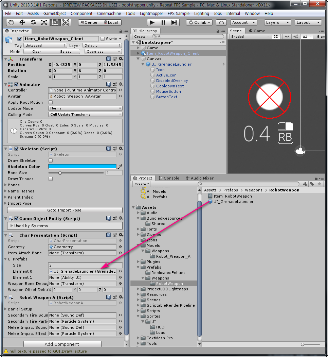
Task: Click eyedropper next to Skeleton Color
Action: coord(120,167)
